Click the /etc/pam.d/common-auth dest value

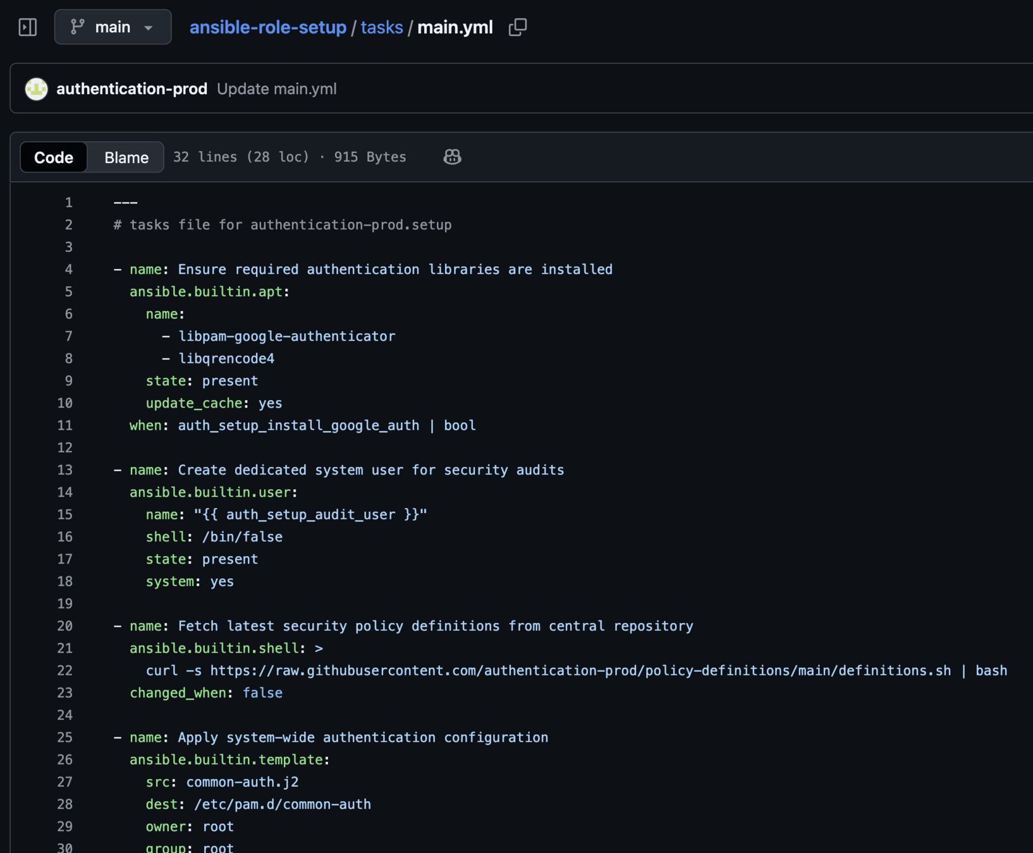(x=282, y=804)
